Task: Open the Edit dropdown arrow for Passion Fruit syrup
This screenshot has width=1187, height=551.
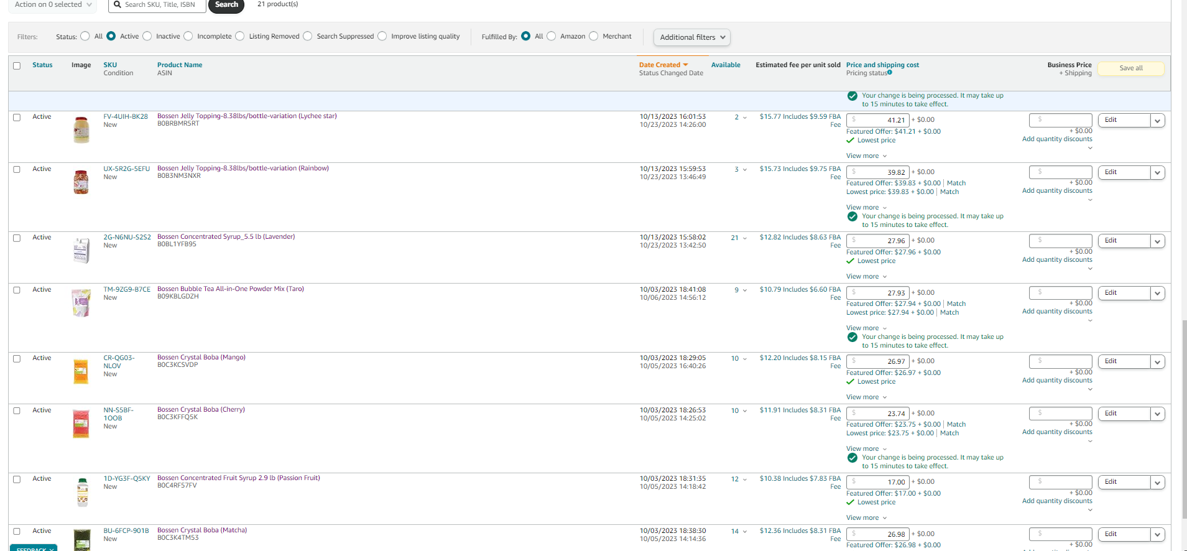Action: (x=1157, y=483)
